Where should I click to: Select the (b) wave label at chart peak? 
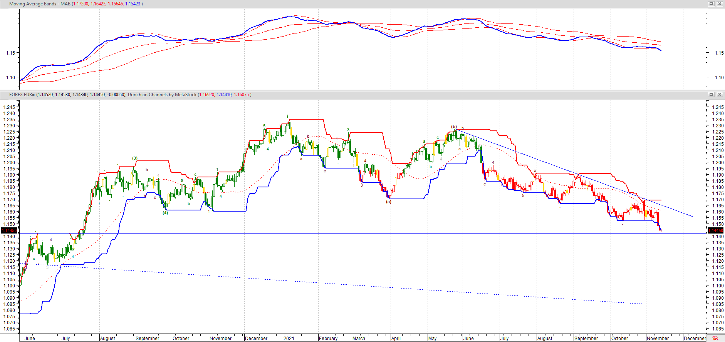(454, 127)
